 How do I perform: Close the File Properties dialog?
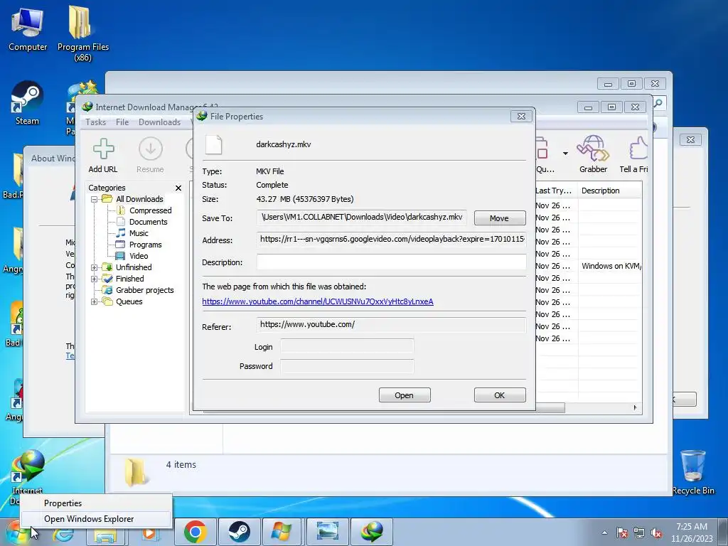click(521, 117)
